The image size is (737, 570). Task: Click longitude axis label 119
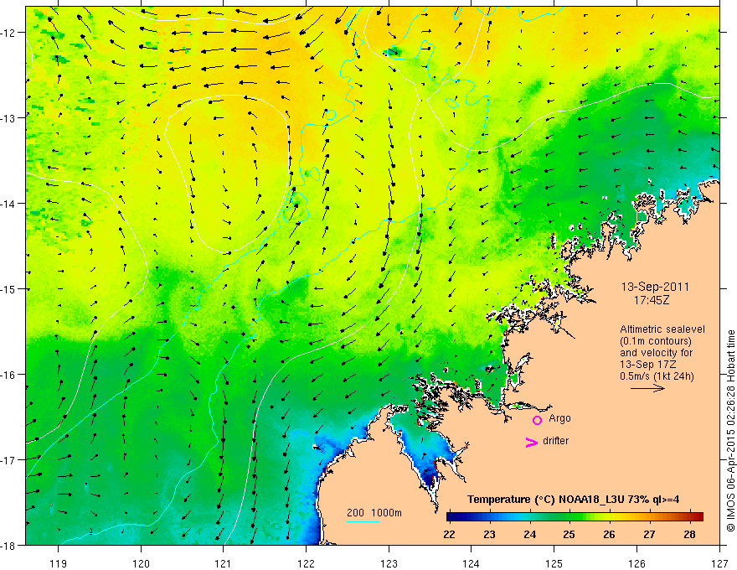pos(59,563)
